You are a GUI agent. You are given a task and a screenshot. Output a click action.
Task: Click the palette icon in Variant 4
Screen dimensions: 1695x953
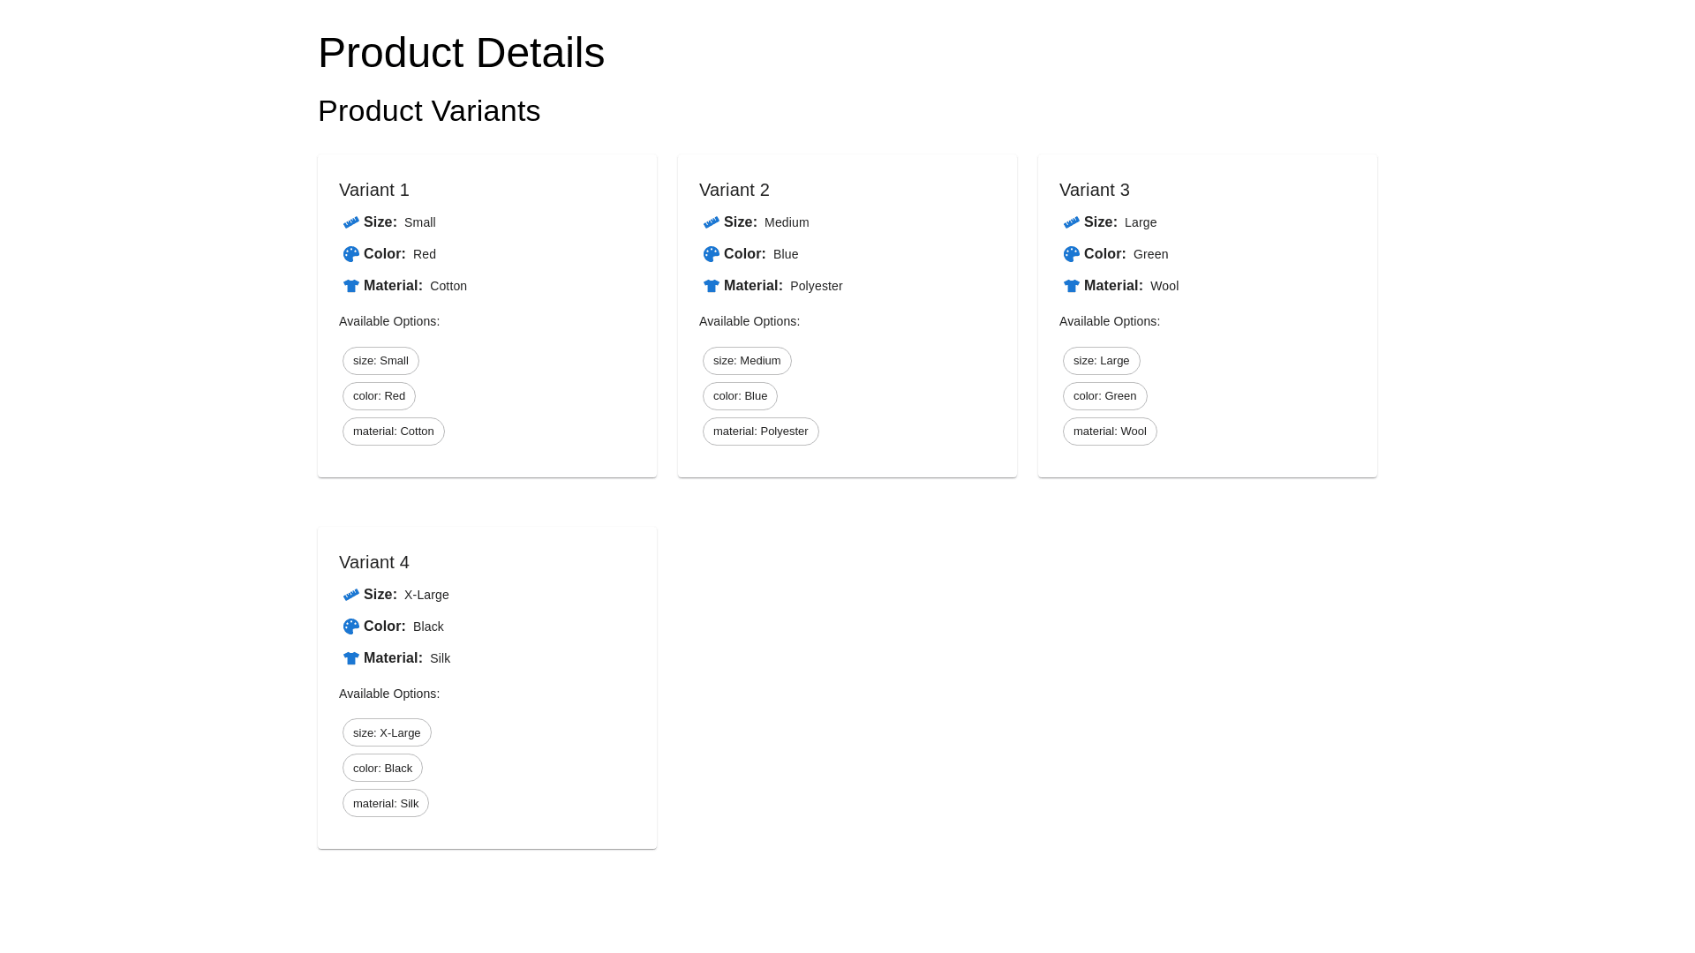351,627
